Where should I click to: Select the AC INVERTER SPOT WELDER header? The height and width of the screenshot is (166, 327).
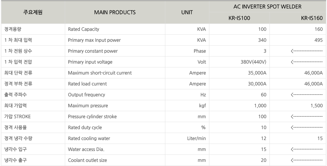(267, 7)
